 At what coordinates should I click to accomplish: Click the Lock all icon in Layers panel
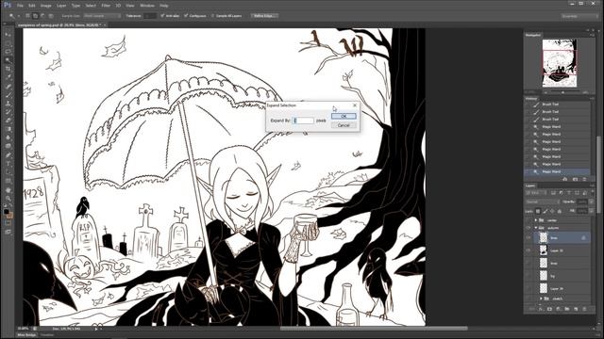tap(560, 211)
